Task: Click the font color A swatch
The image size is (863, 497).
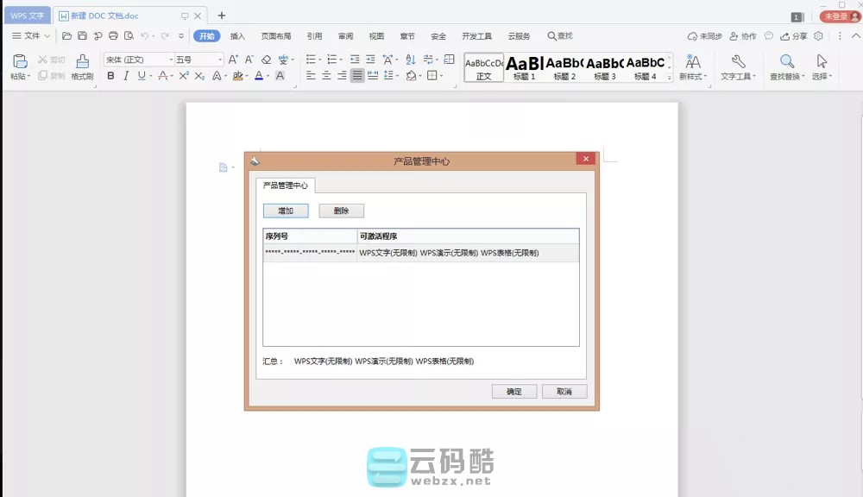Action: pos(258,76)
